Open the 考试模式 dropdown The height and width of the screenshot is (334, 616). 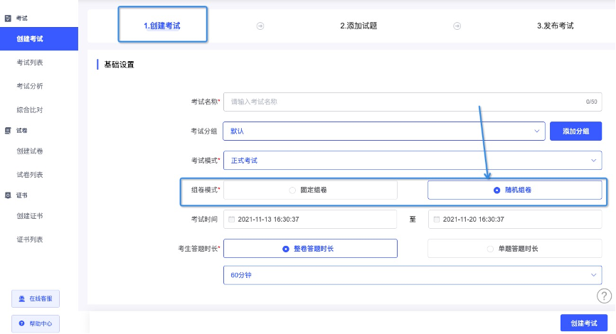click(413, 161)
